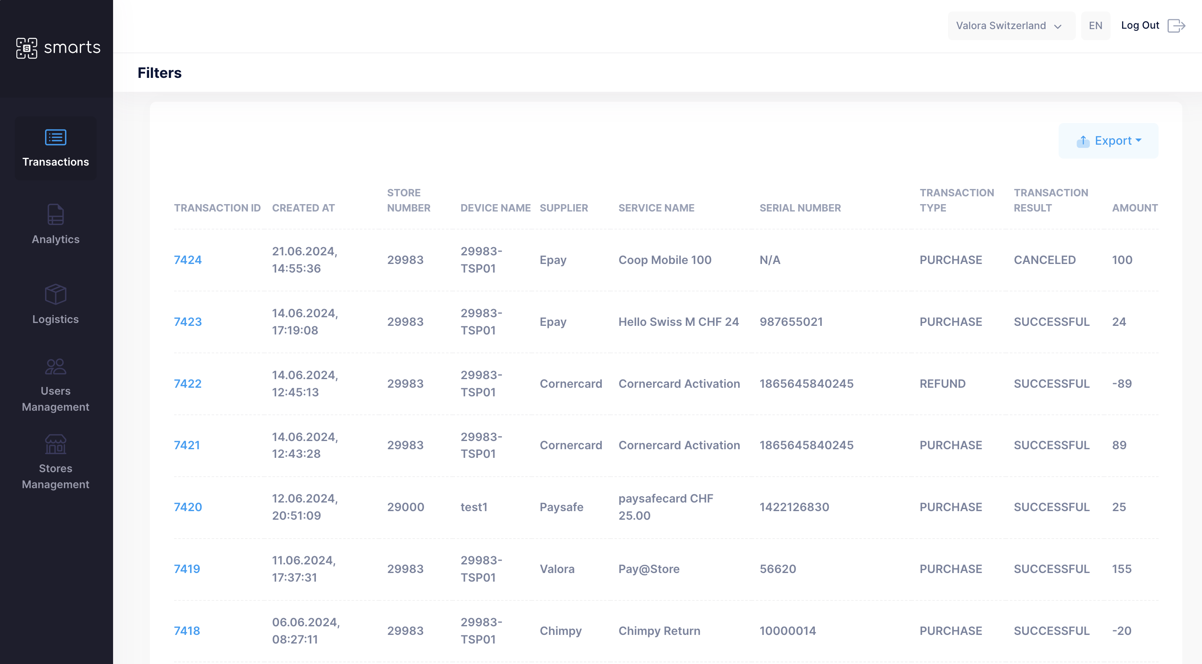This screenshot has height=664, width=1202.
Task: Open Stores Management via its store icon
Action: (x=56, y=444)
